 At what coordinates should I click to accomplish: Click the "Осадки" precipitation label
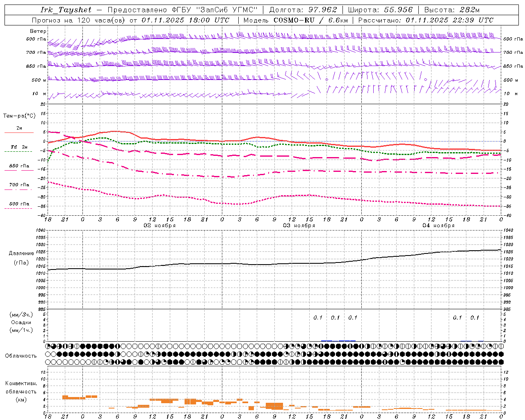pyautogui.click(x=21, y=322)
